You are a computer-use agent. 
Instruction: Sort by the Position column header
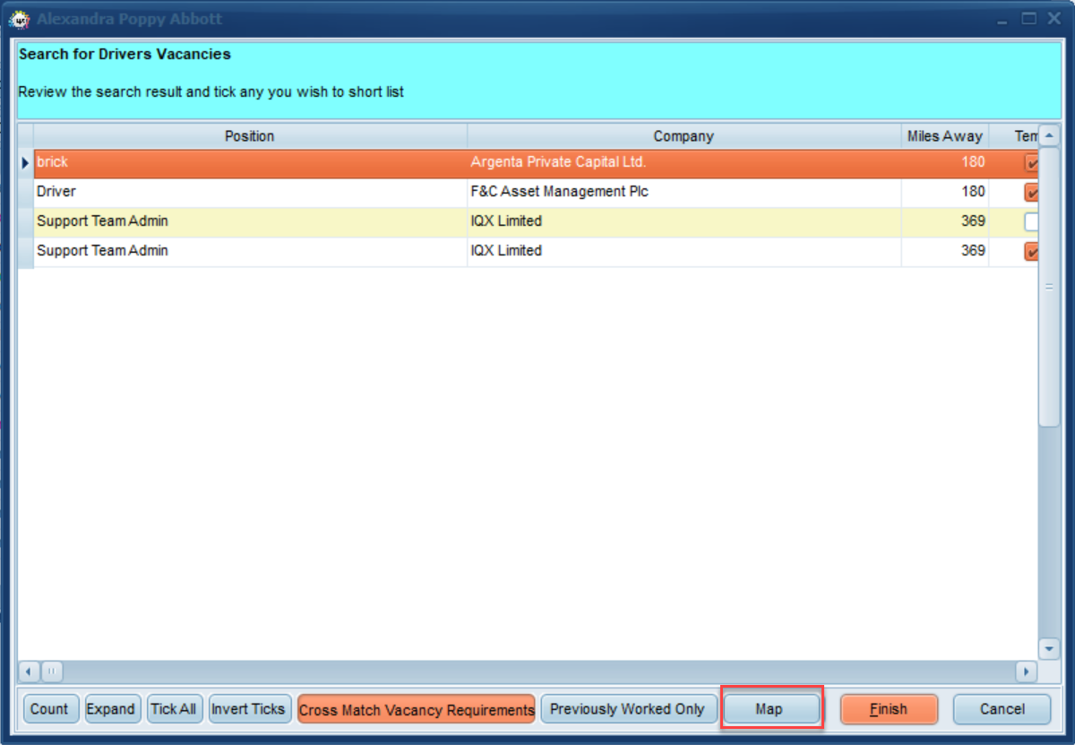[x=250, y=136]
